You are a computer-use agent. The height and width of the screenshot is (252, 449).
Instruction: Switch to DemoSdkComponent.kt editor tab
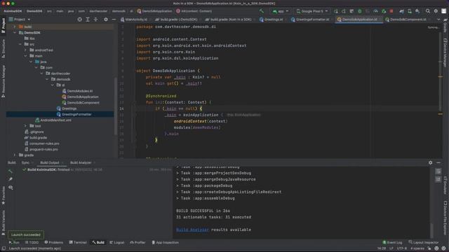pyautogui.click(x=406, y=20)
